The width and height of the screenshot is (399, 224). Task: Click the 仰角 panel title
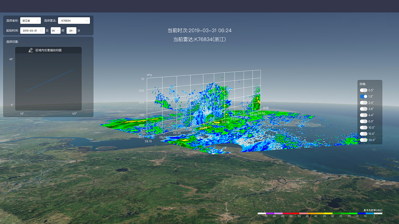[363, 84]
